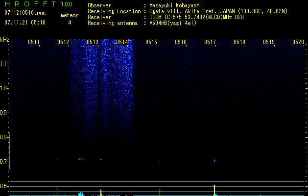Click the yellow level spike just after 0513
Image resolution: width=308 pixels, height=196 pixels.
pyautogui.click(x=101, y=192)
